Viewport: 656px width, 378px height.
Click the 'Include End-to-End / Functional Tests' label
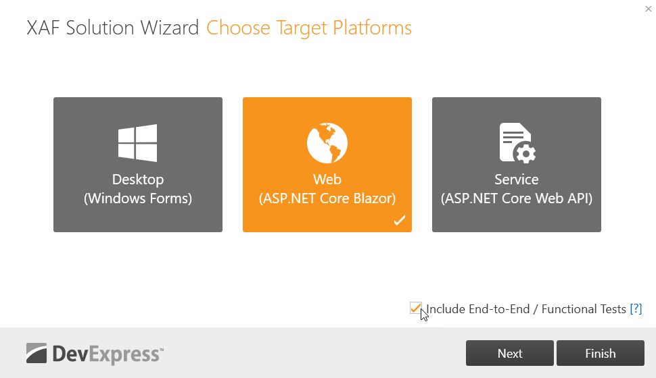tap(526, 309)
